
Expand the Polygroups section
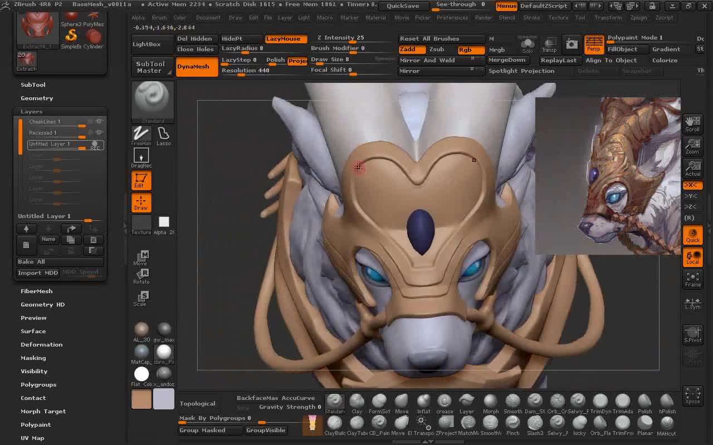(38, 384)
